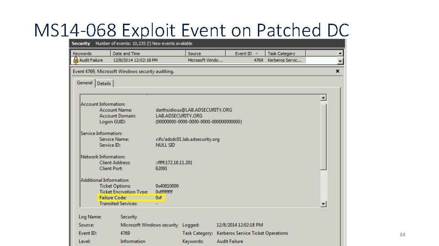Click the Audit Failure padlock icon
This screenshot has height=246, width=439.
point(75,60)
